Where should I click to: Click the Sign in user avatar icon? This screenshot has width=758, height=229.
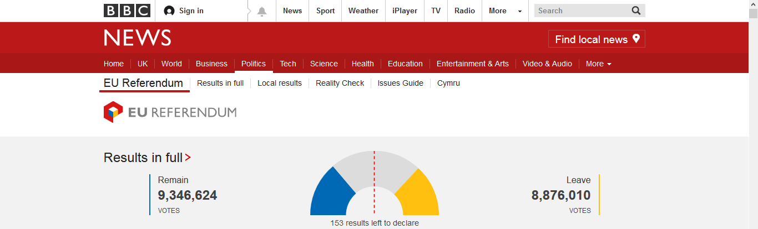tap(169, 11)
